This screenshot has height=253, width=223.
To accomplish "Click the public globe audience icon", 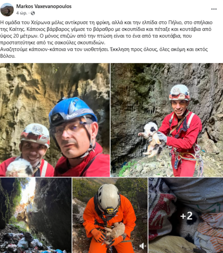I will (33, 13).
